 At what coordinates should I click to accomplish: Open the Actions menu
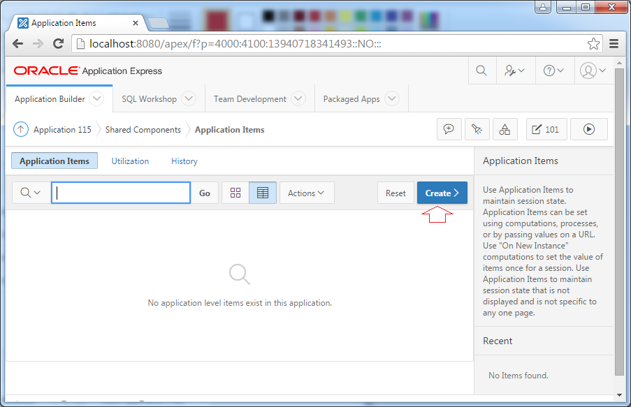click(x=307, y=193)
